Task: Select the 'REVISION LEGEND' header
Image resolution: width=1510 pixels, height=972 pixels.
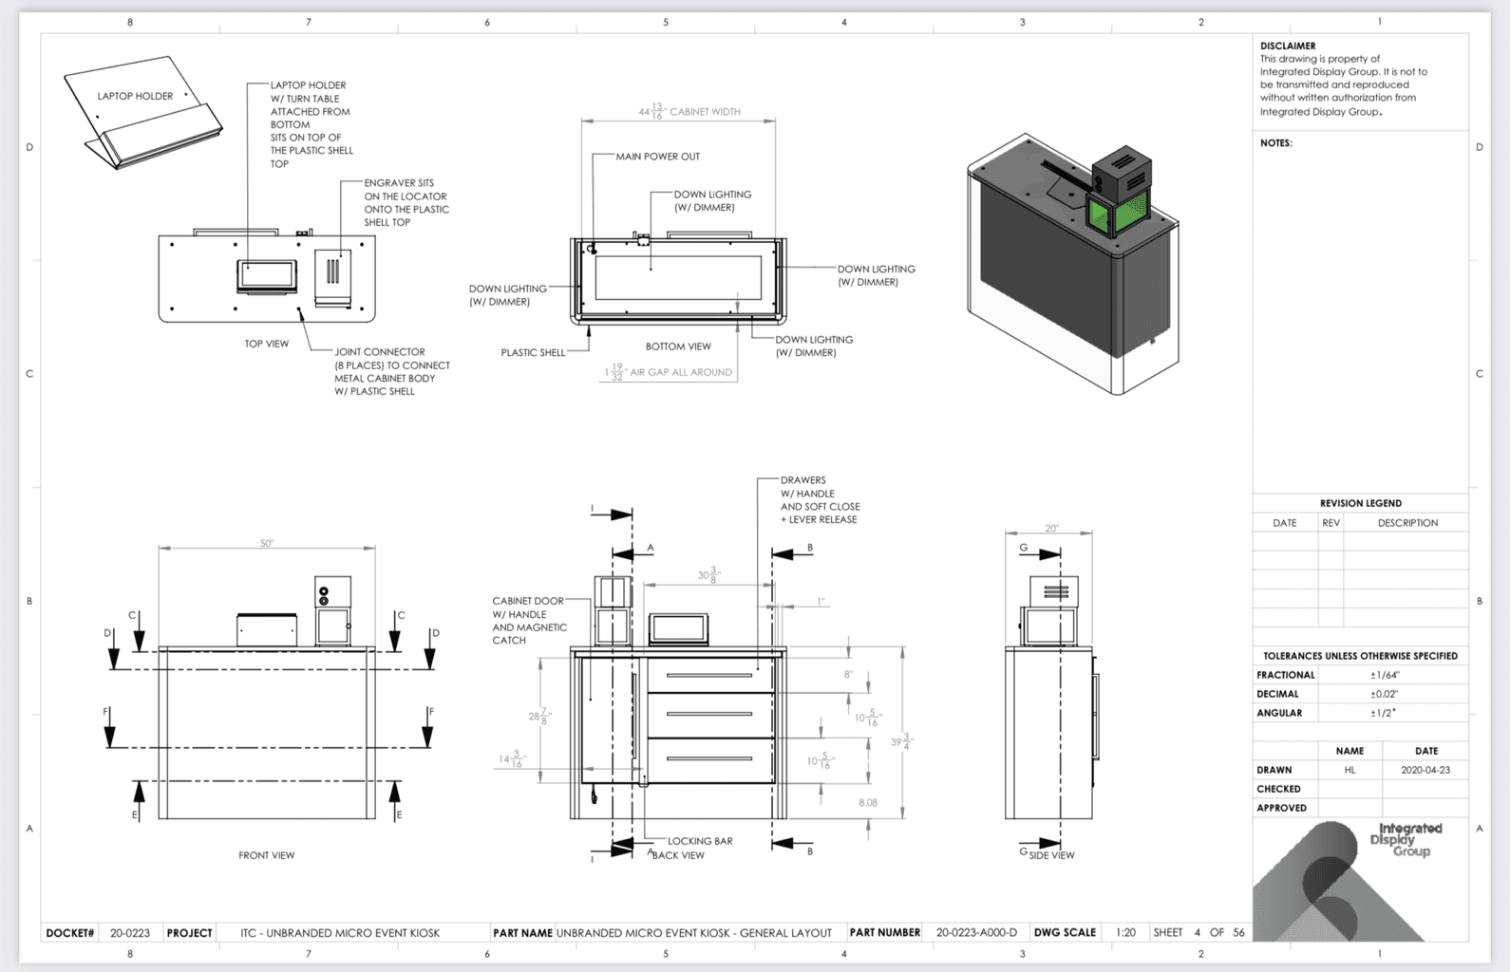Action: [1360, 503]
